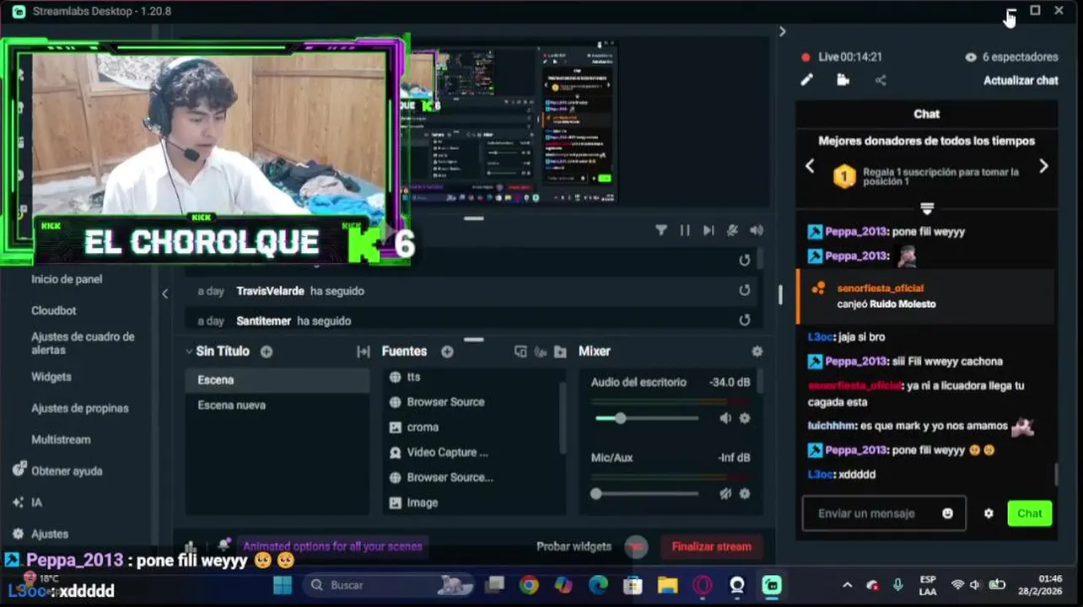
Task: Unmute the Mic/Aux channel
Action: [x=725, y=494]
